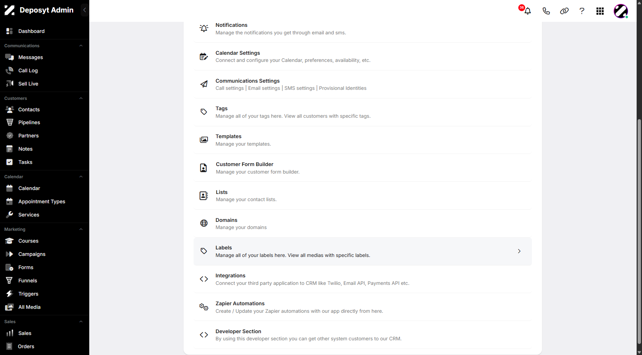Image resolution: width=642 pixels, height=355 pixels.
Task: Open the link icon in the header
Action: pyautogui.click(x=564, y=11)
